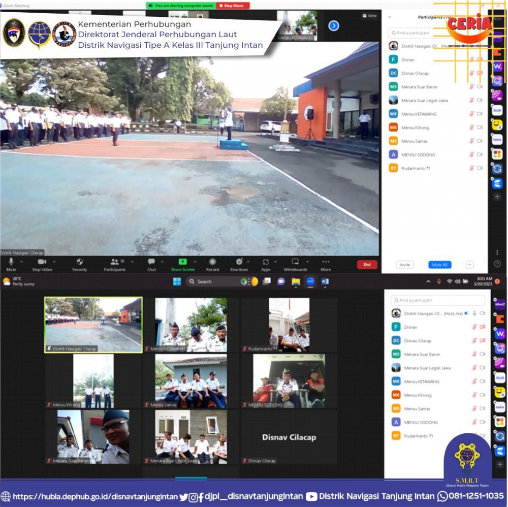
Task: Expand the arrow beside Reactions
Action: click(x=248, y=261)
